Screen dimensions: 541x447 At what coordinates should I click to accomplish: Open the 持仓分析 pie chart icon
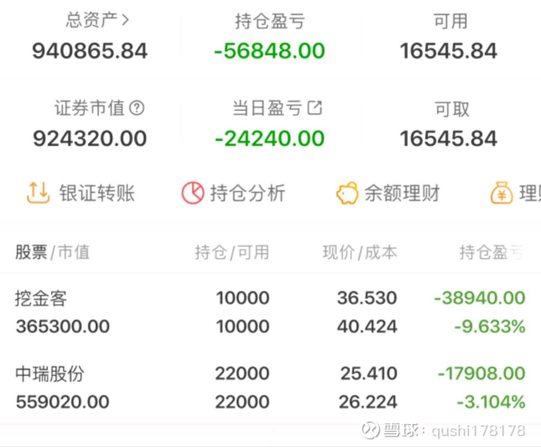click(x=192, y=193)
